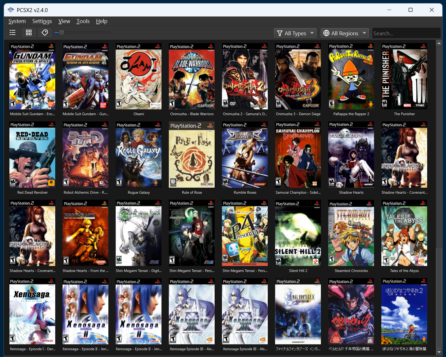The width and height of the screenshot is (446, 357).
Task: Click the scrollbar up arrow
Action: coord(439,43)
